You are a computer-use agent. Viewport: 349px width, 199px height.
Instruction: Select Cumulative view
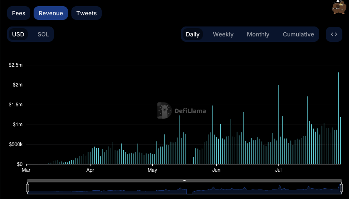298,34
